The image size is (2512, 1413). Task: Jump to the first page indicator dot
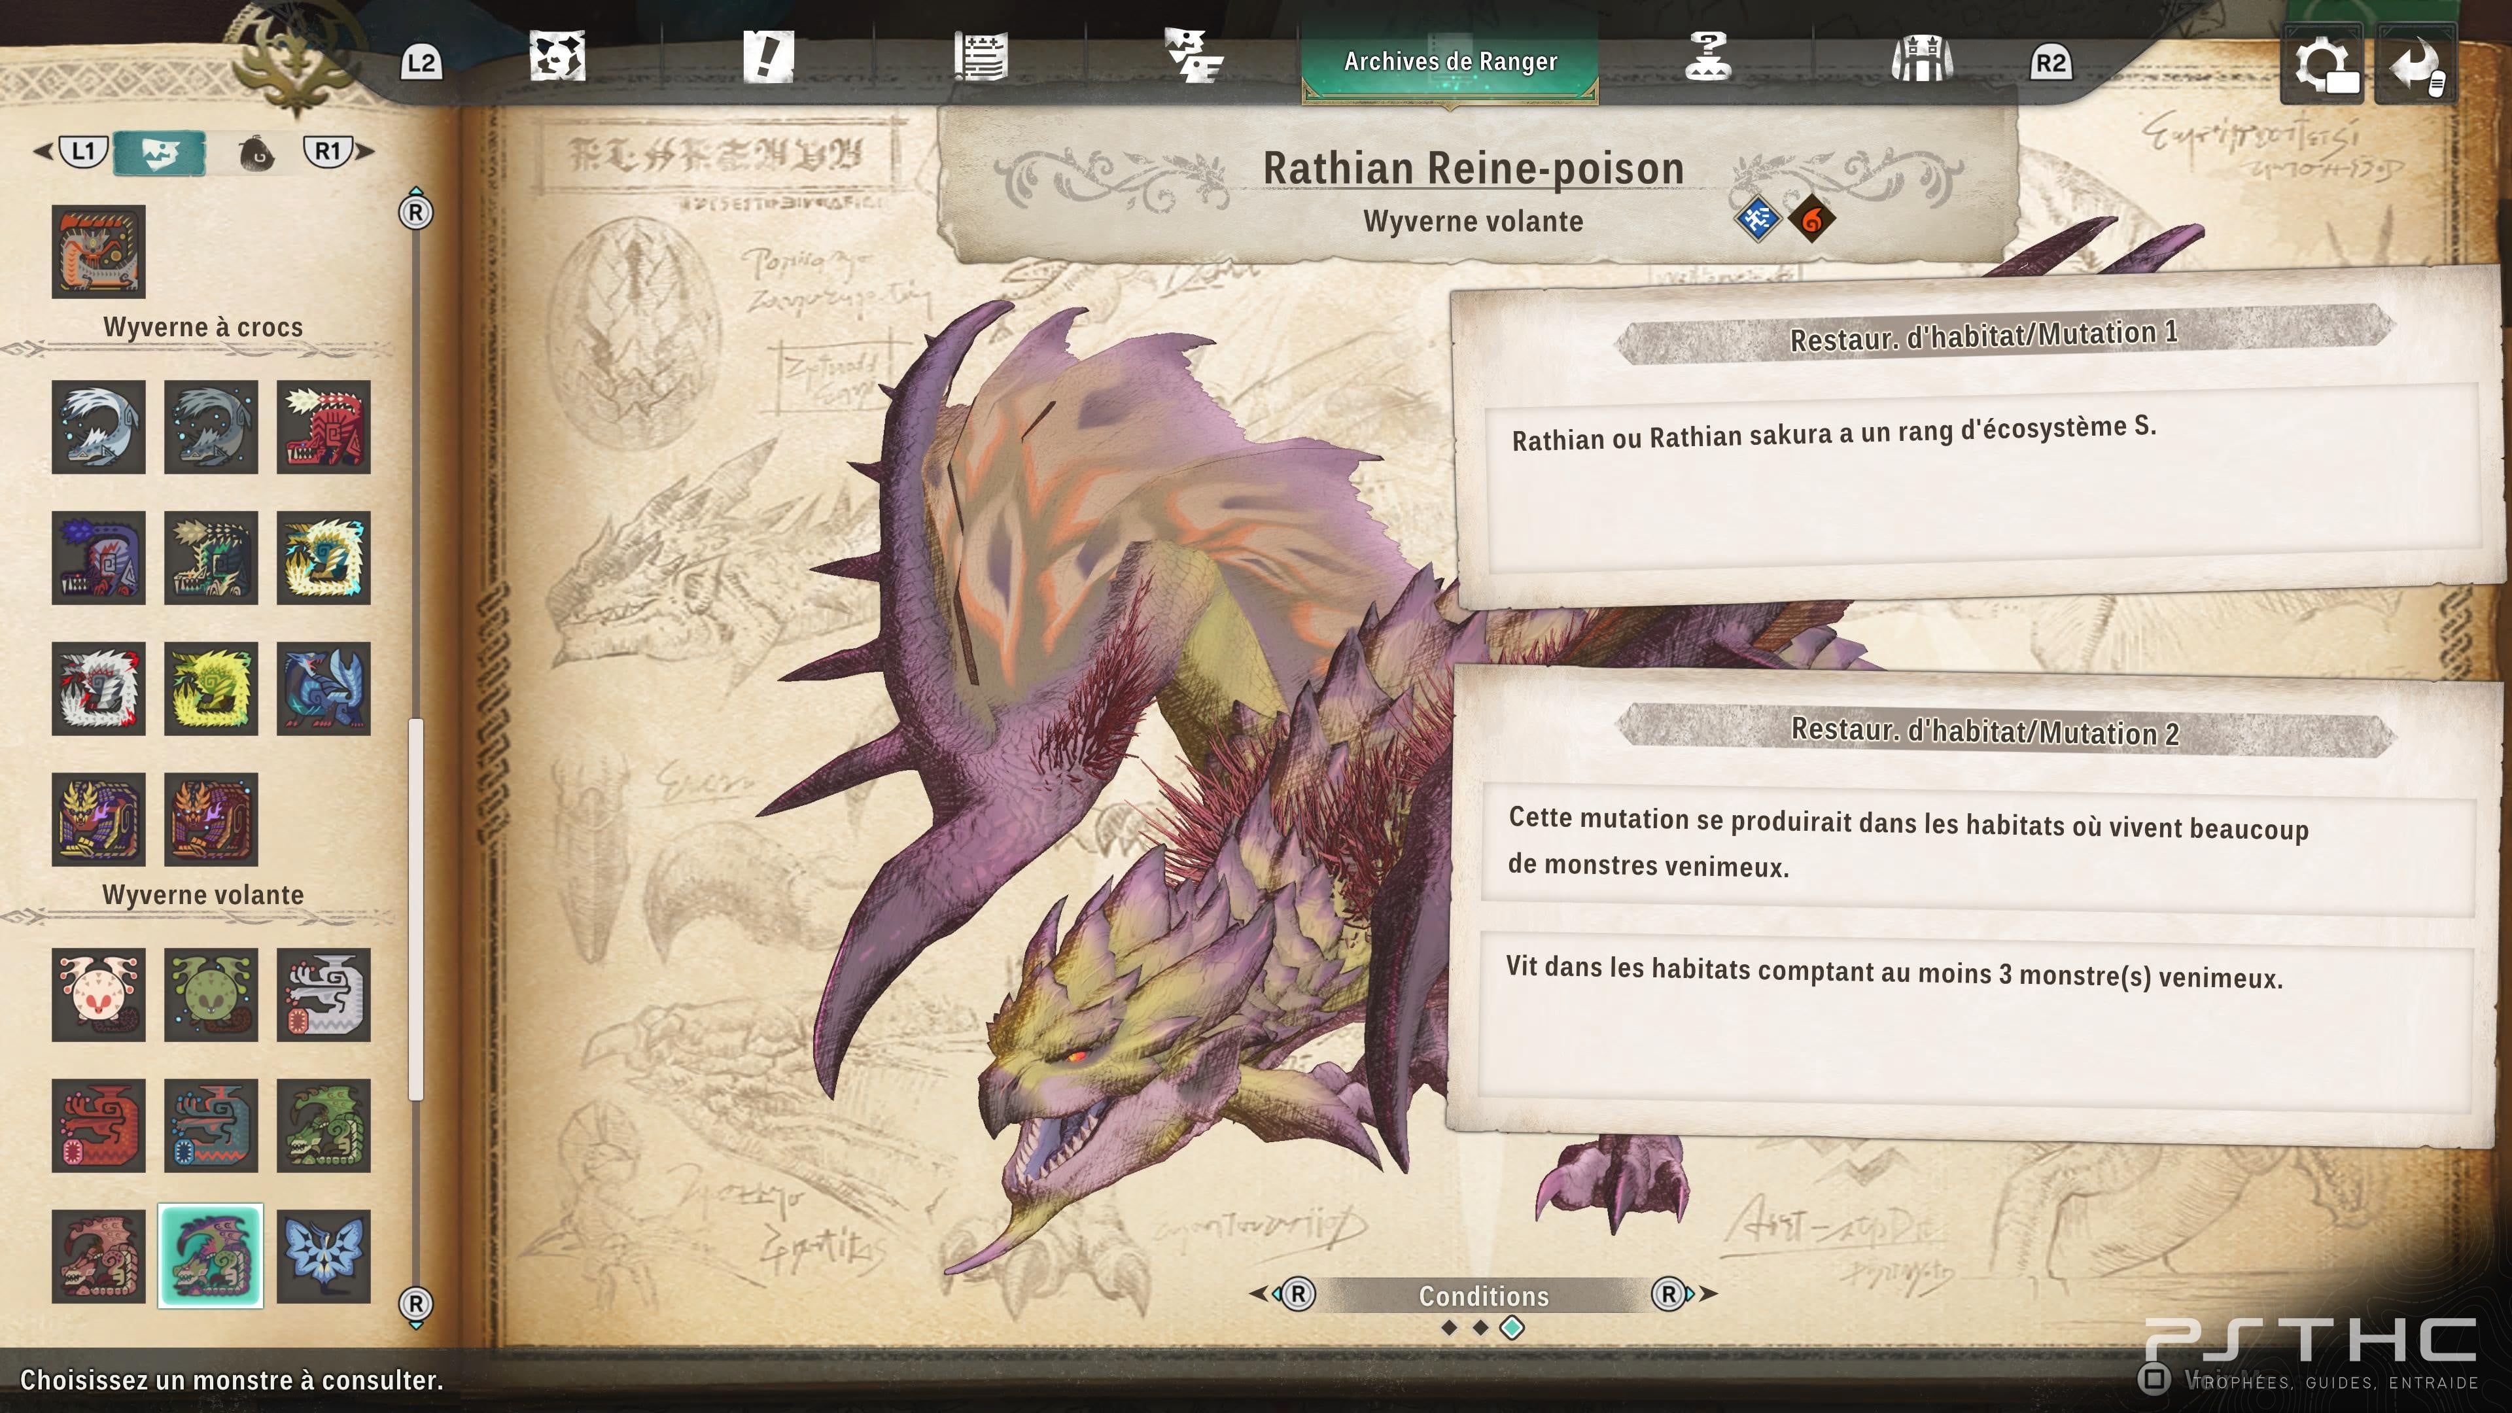tap(1449, 1327)
